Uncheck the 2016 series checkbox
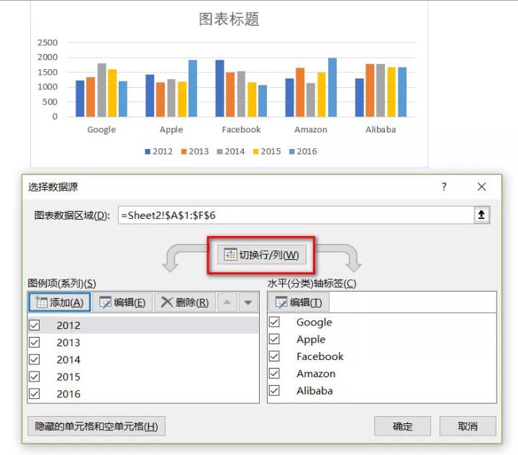Viewport: 518px width, 455px height. click(35, 394)
